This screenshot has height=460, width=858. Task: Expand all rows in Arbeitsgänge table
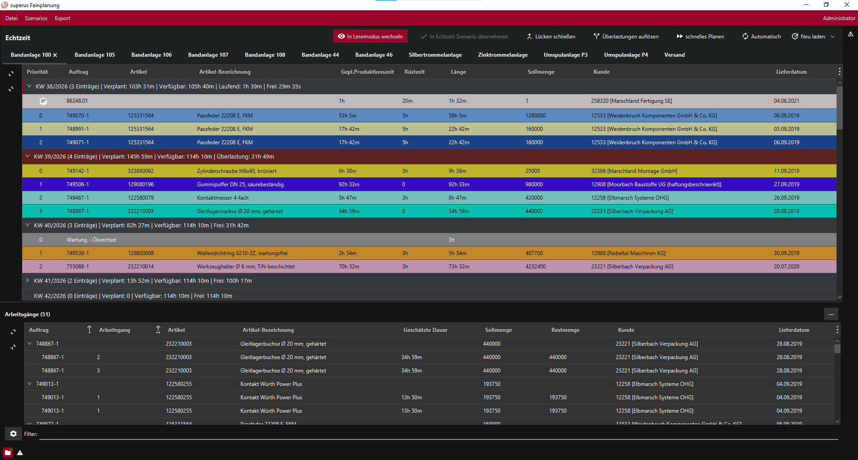coord(13,332)
